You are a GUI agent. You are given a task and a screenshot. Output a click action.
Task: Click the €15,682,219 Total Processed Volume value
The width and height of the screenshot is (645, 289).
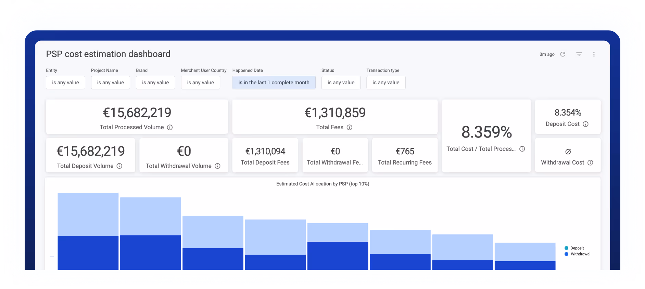coord(137,112)
